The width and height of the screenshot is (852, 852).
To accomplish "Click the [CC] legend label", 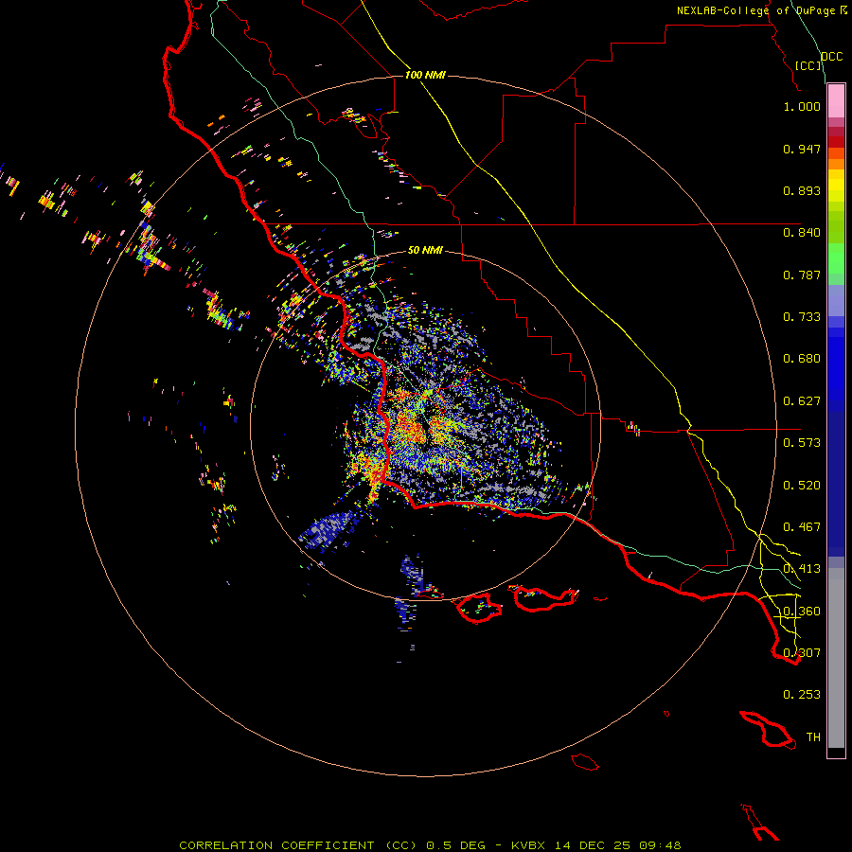I will [808, 65].
